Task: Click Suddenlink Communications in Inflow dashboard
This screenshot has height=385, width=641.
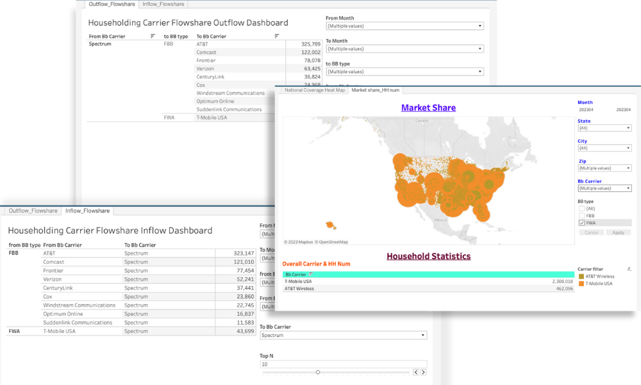Action: coord(78,322)
